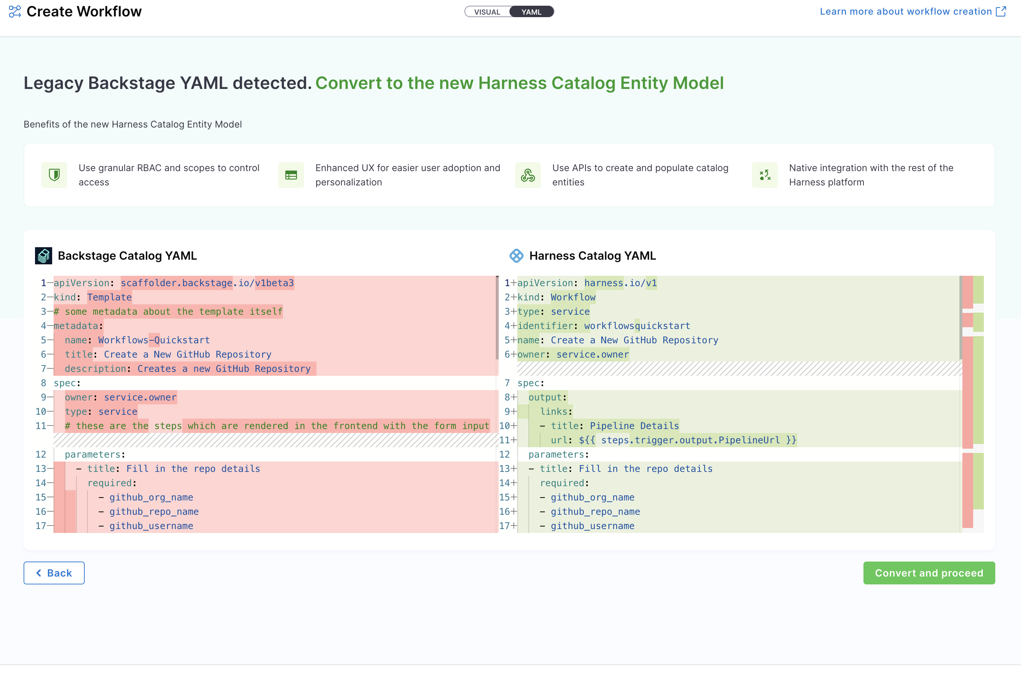Click identifier workflowsquickstart line in Harness YAML
The image size is (1021, 683).
604,326
